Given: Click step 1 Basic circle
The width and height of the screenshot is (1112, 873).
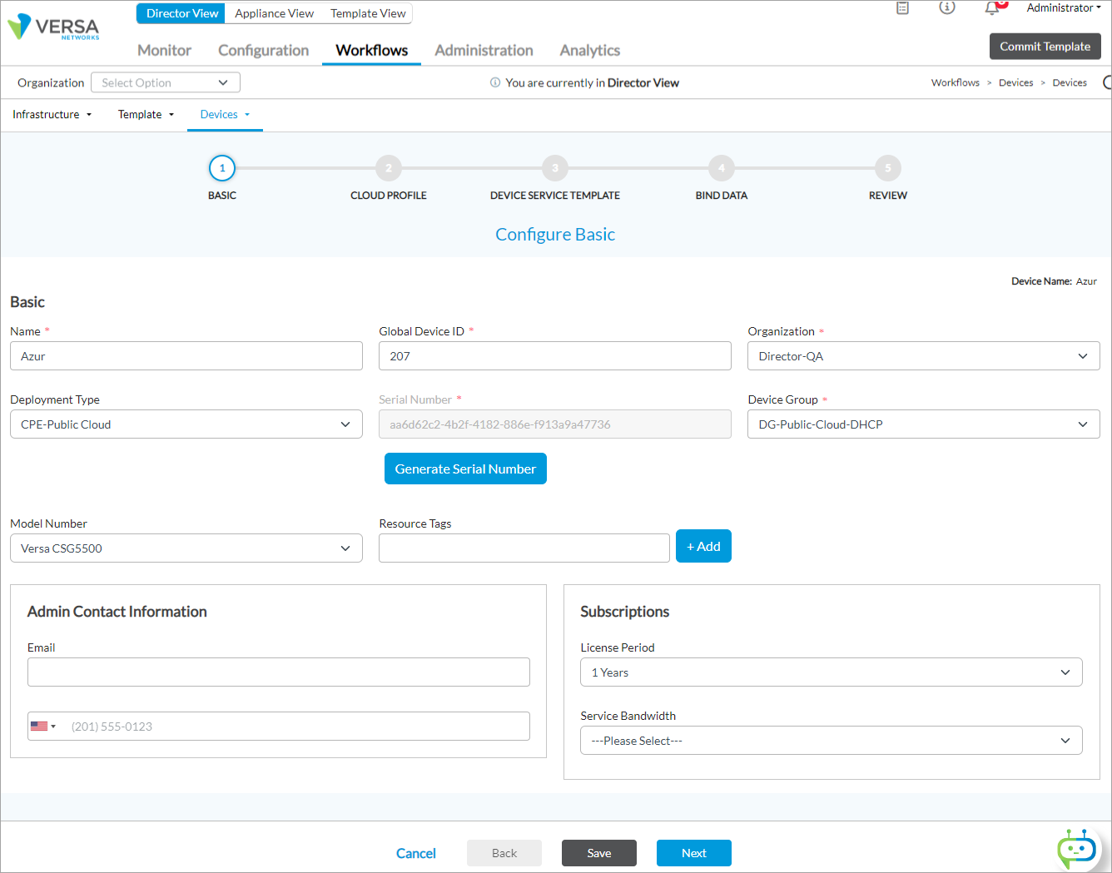Looking at the screenshot, I should click(x=222, y=168).
